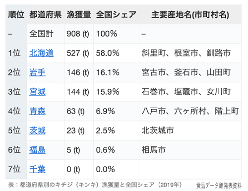The image size is (248, 191).
Task: Open the 千葉 prefecture link
Action: coord(37,169)
